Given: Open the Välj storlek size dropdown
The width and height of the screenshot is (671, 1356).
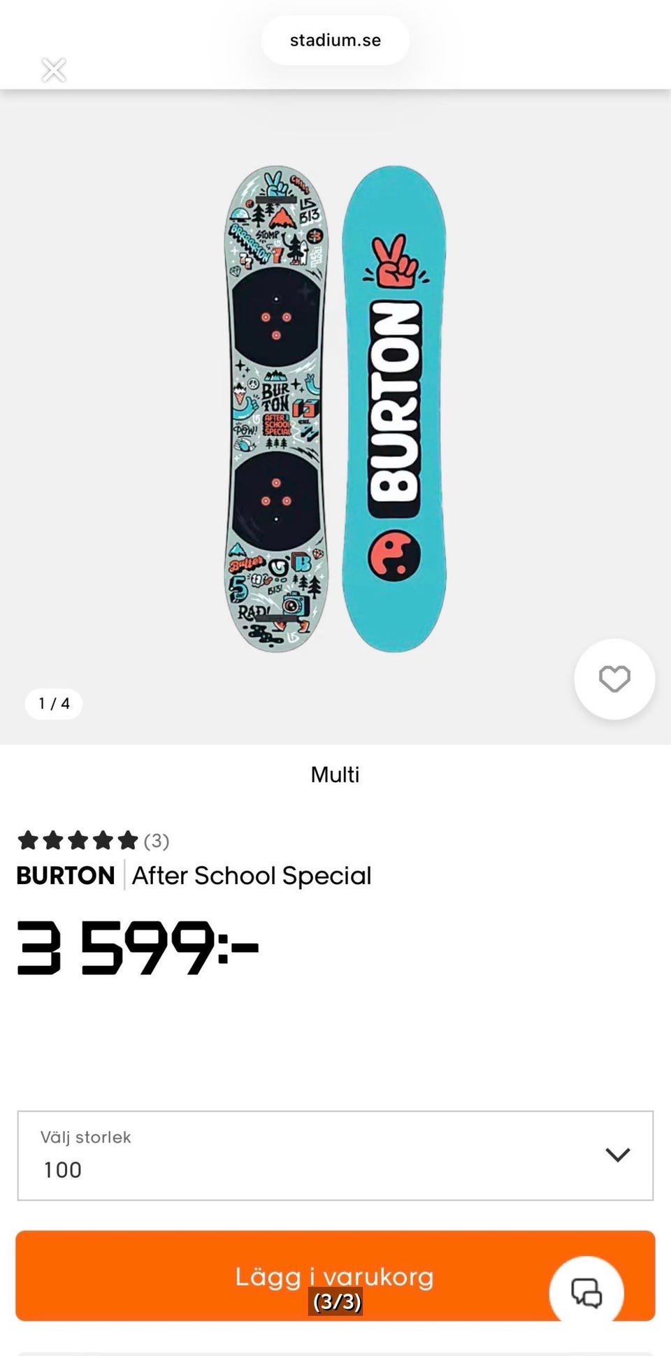Looking at the screenshot, I should (x=335, y=1155).
